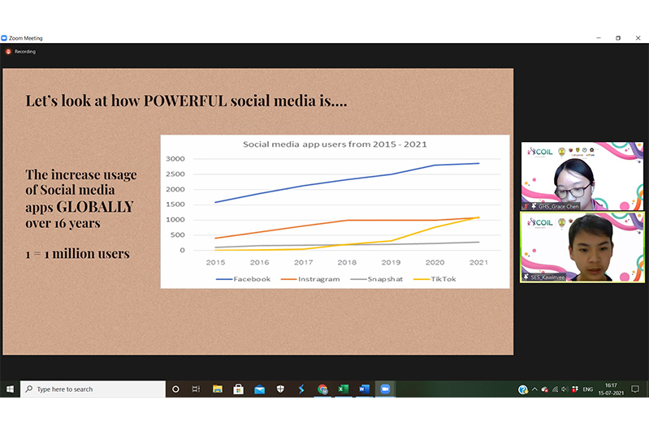649x430 pixels.
Task: Switch to Google Chrome on taskbar
Action: [322, 389]
